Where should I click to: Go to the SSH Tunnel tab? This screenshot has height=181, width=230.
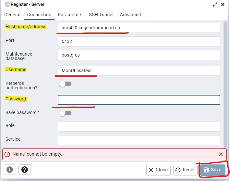(101, 15)
